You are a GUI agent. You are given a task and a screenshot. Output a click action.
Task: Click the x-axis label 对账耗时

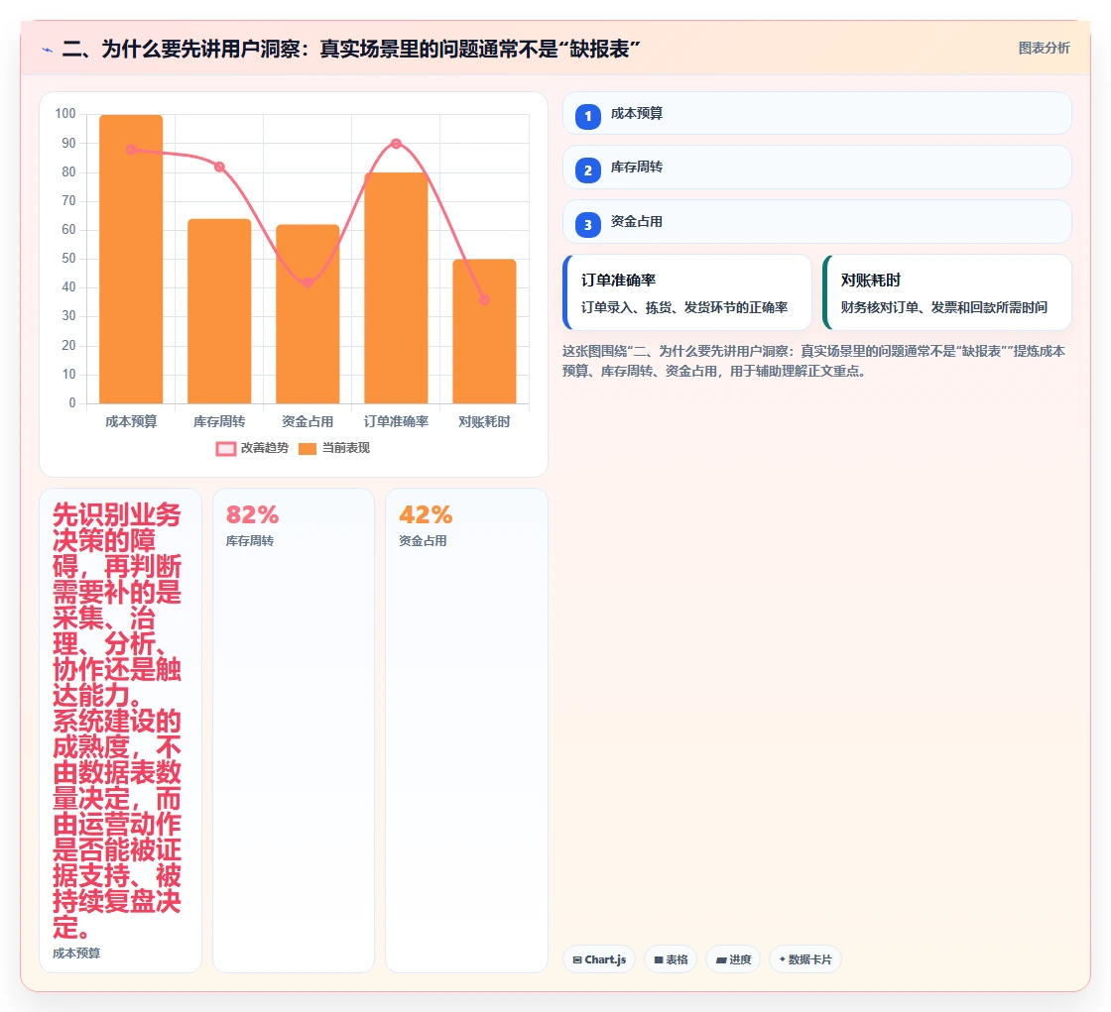click(485, 421)
